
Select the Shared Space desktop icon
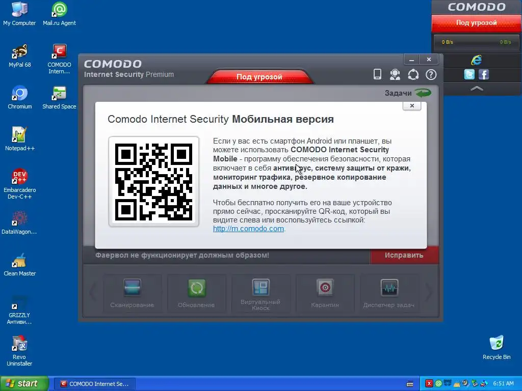[59, 97]
